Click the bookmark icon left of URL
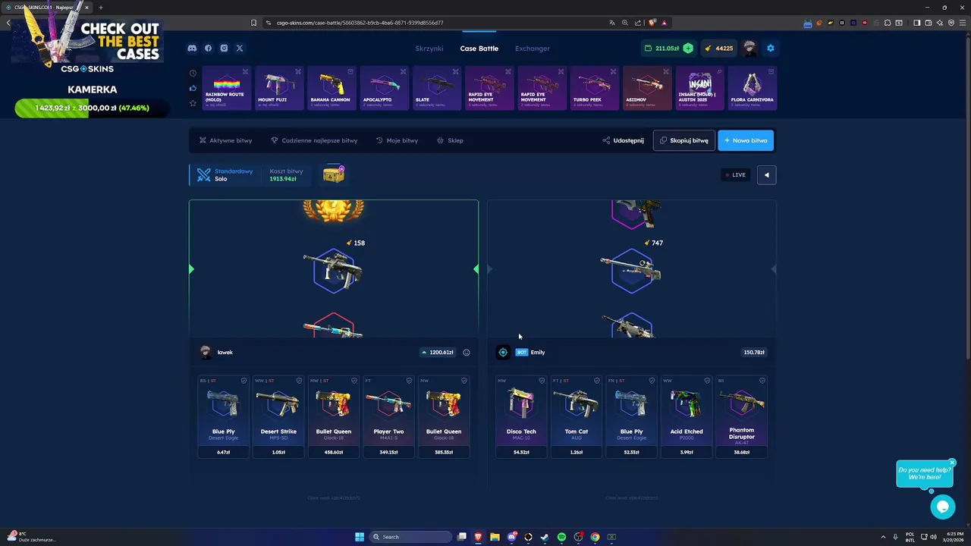The width and height of the screenshot is (971, 546). (253, 23)
